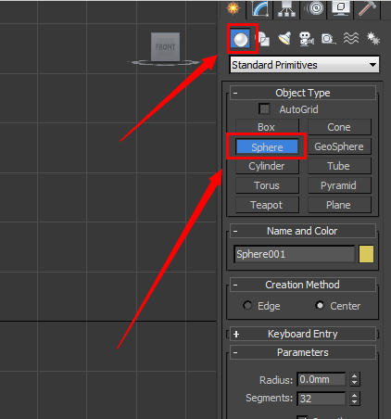Click the Sphere primitive button
Screen dimensions: 391x419
pos(267,146)
